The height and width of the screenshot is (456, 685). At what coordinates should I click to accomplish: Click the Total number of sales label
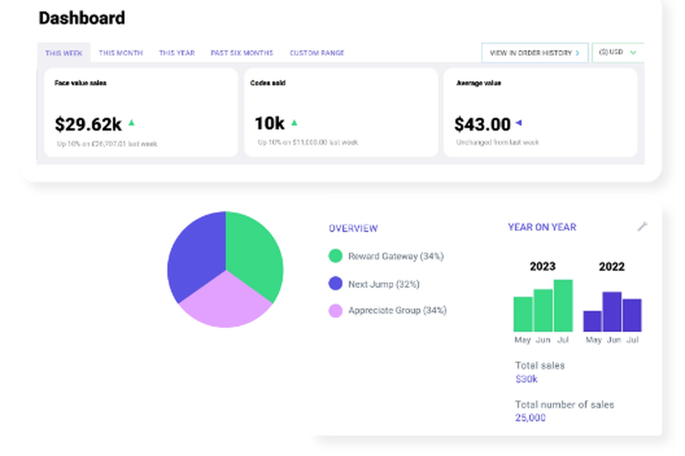tap(564, 405)
